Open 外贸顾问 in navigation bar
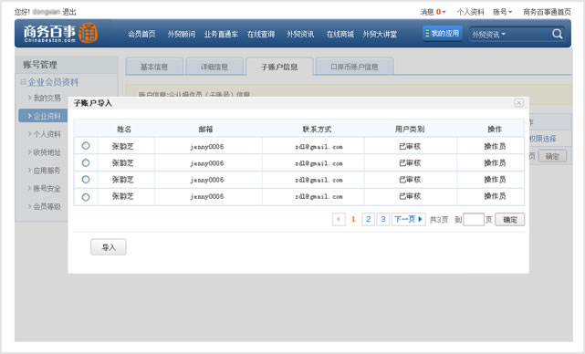 point(182,34)
